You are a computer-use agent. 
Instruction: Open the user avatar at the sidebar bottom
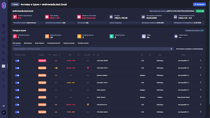pos(4,113)
